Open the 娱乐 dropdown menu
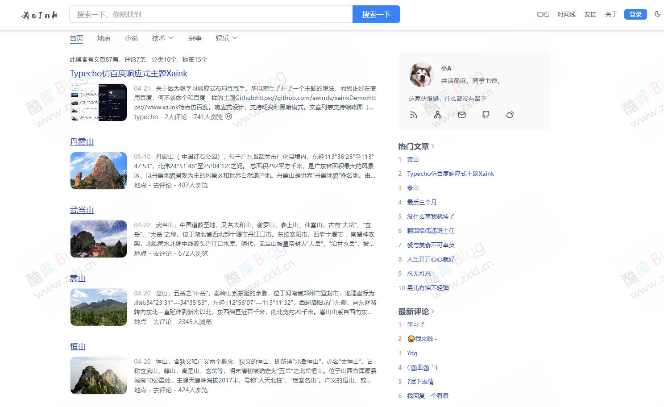Screen dimensions: 664x407 pyautogui.click(x=225, y=38)
